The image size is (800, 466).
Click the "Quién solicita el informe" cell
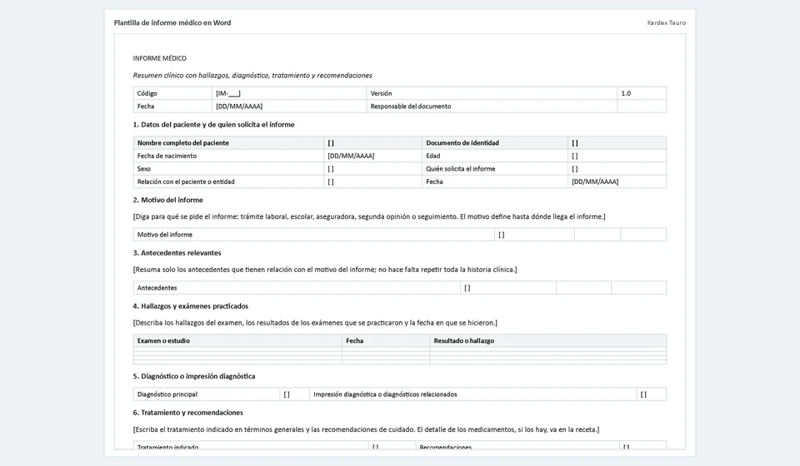pos(495,169)
